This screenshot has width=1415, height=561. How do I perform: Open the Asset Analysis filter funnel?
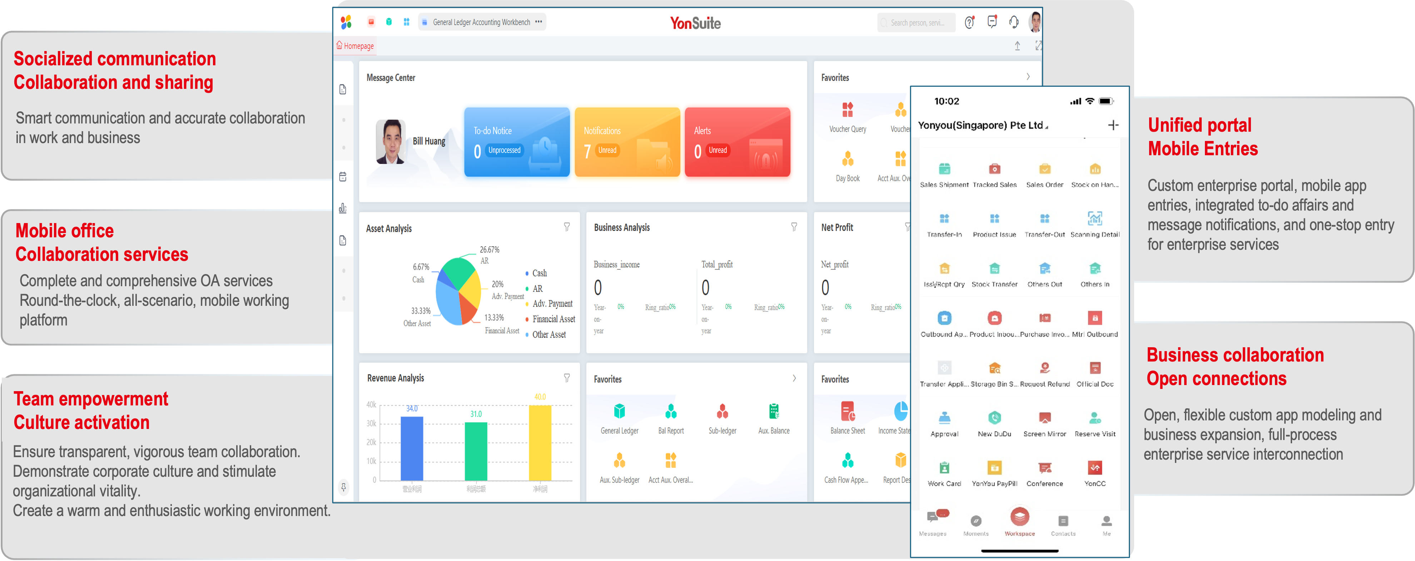tap(566, 227)
